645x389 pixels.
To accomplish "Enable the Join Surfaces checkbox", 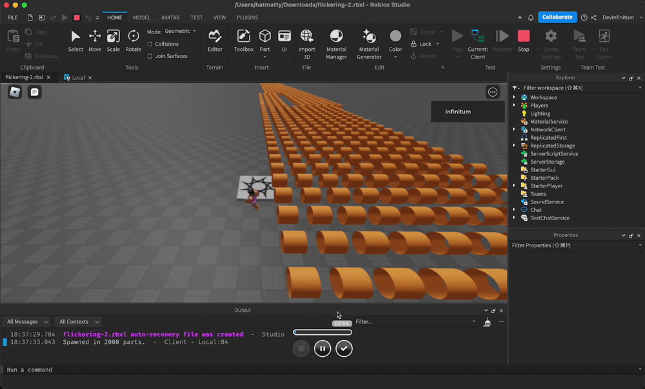I will [150, 56].
